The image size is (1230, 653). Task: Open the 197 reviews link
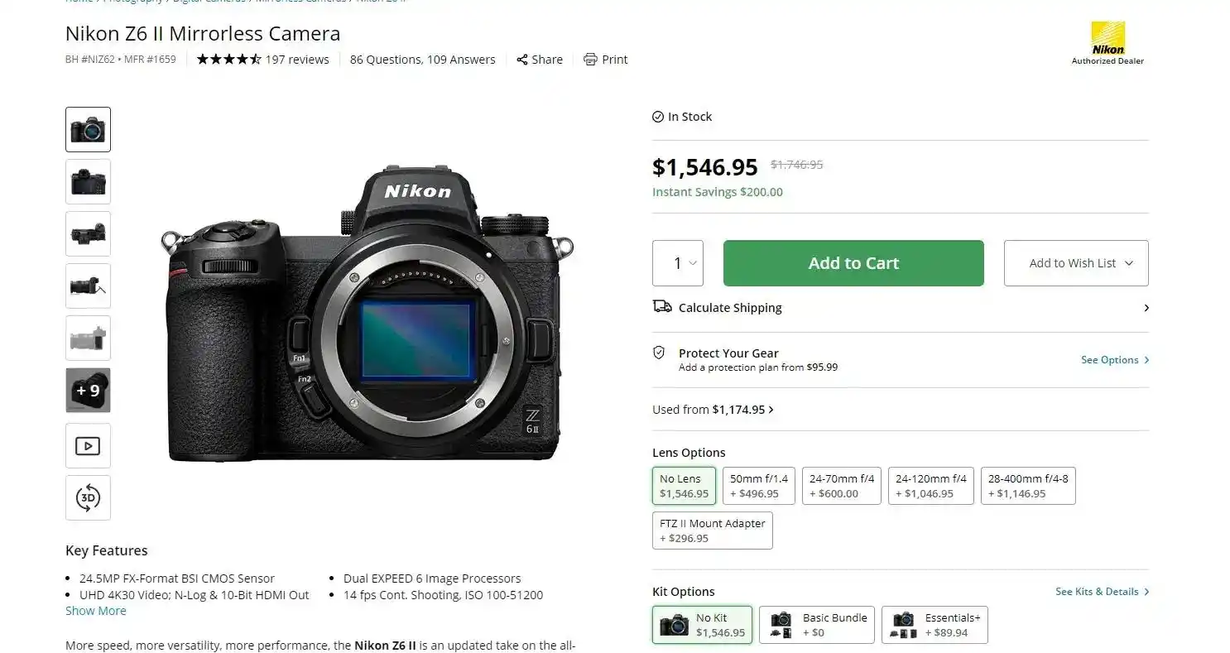(296, 60)
